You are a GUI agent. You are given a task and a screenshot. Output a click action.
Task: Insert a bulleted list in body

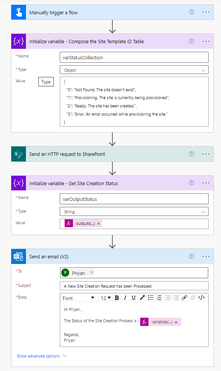(x=151, y=298)
